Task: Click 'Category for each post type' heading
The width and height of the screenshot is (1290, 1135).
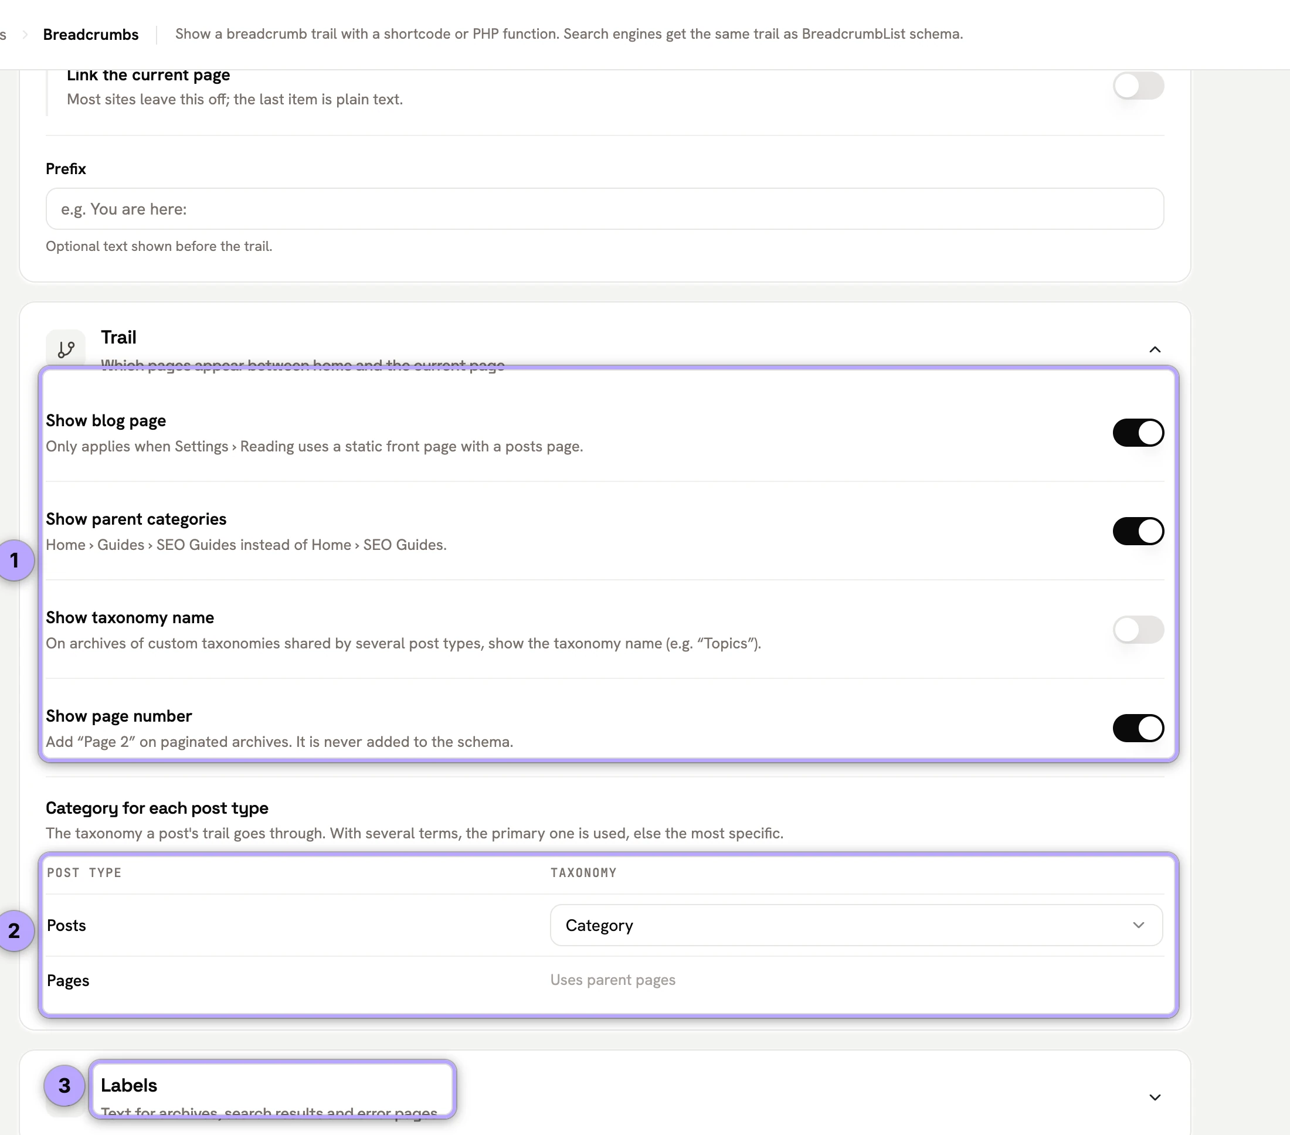Action: click(x=157, y=808)
